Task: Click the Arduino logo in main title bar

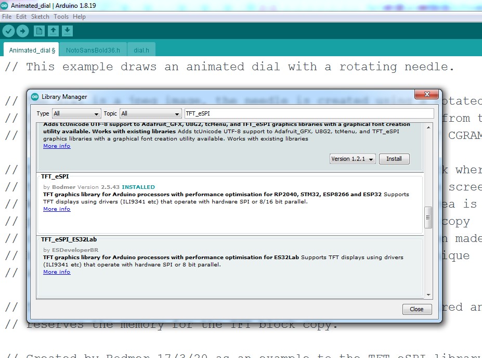Action: pos(4,6)
